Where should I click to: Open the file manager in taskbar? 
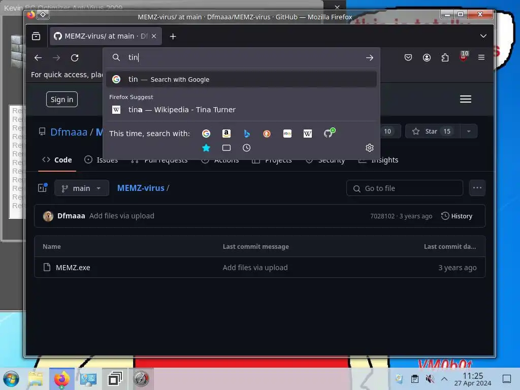pyautogui.click(x=36, y=379)
